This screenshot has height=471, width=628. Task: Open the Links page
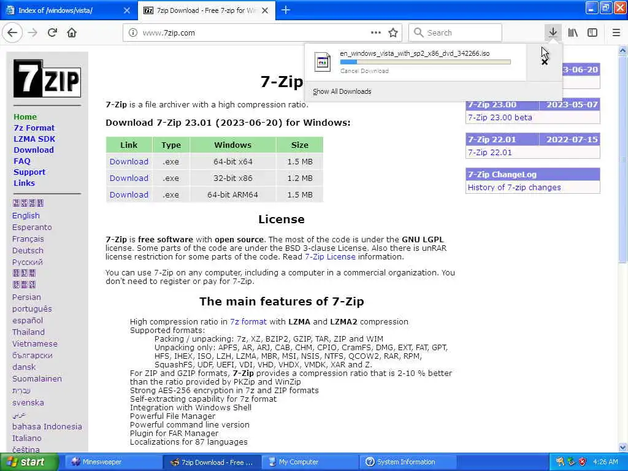point(24,183)
